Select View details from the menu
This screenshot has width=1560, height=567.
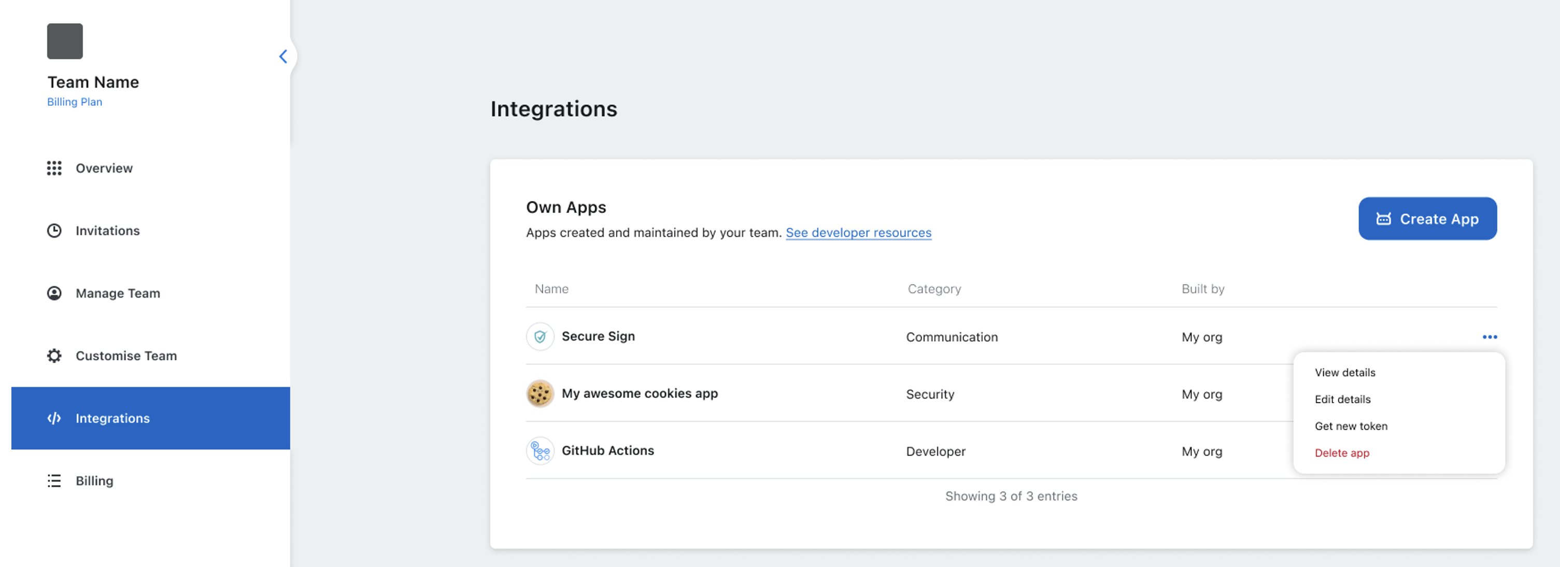coord(1345,372)
